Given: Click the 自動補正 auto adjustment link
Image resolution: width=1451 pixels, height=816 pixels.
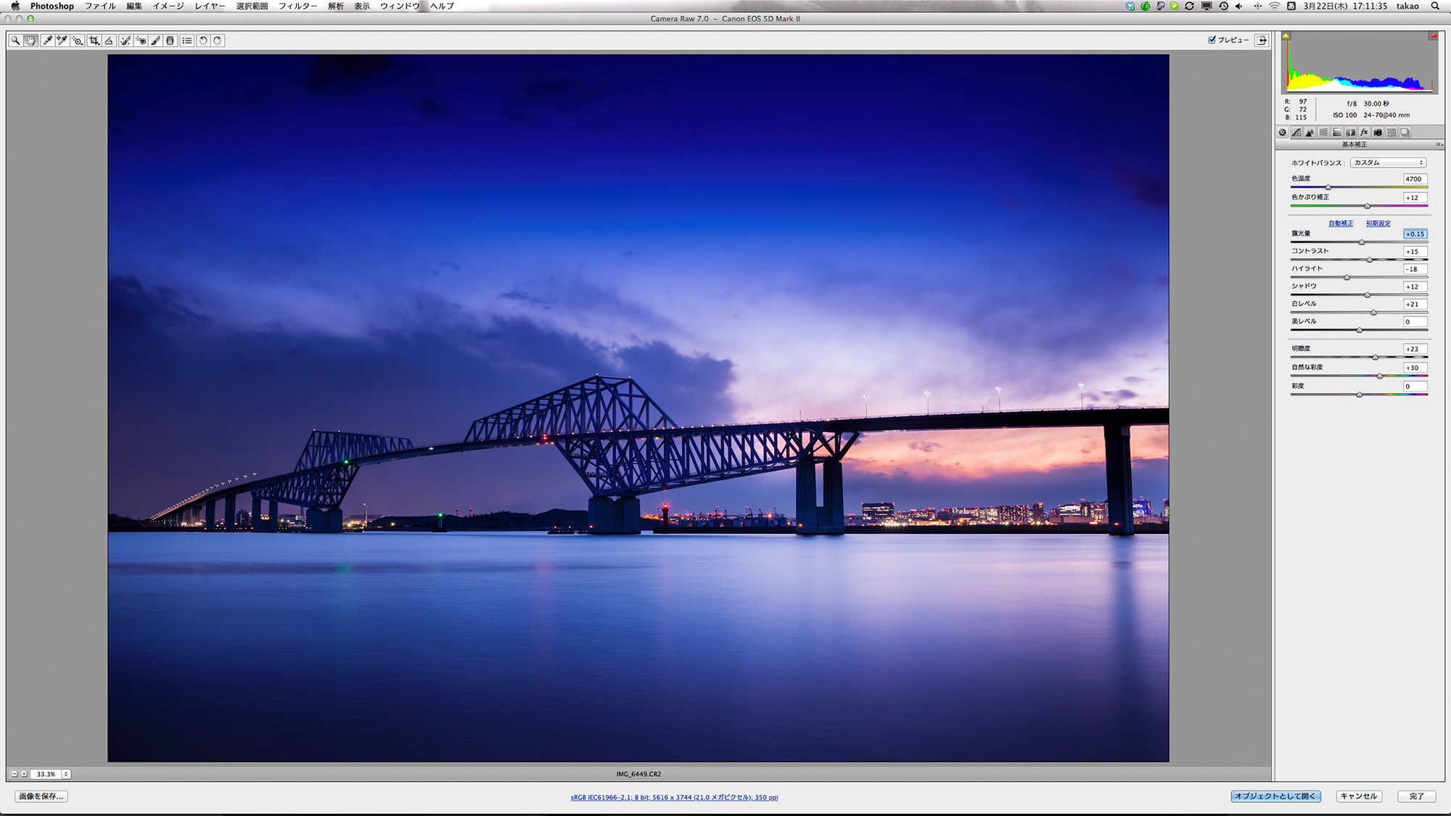Looking at the screenshot, I should 1341,223.
